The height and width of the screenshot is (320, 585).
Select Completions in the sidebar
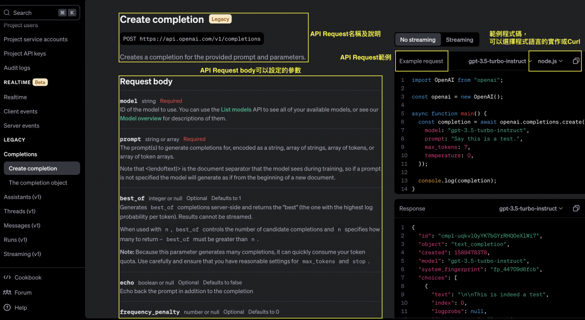pos(21,154)
